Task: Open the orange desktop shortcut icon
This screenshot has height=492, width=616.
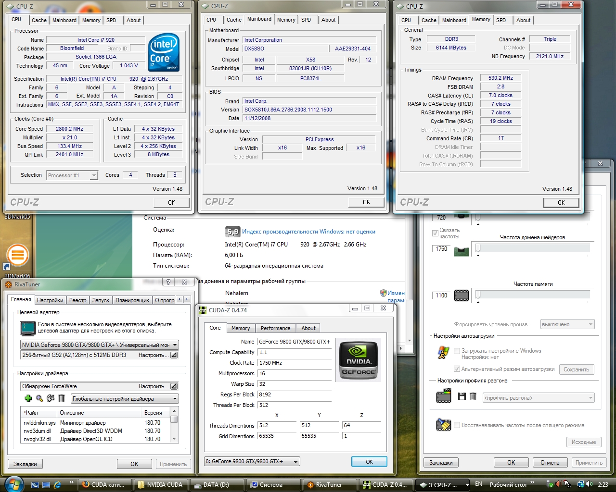Action: [x=18, y=255]
